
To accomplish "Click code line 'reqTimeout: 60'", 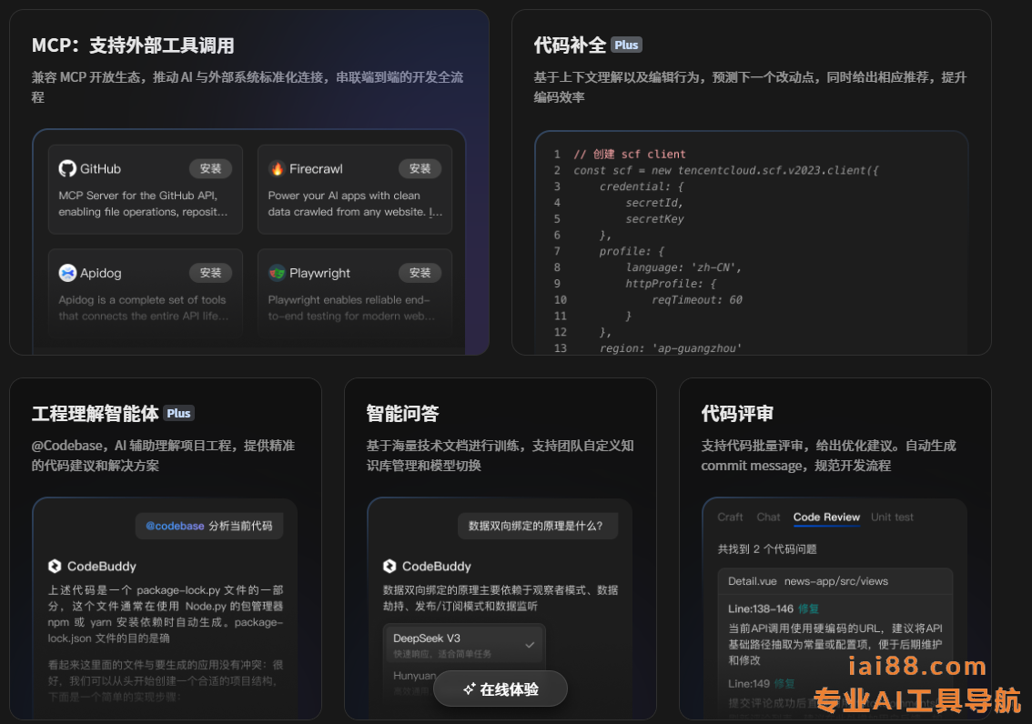I will click(x=696, y=300).
